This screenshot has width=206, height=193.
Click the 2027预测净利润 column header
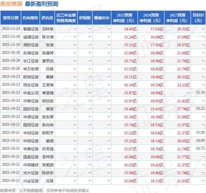pyautogui.click(x=177, y=18)
